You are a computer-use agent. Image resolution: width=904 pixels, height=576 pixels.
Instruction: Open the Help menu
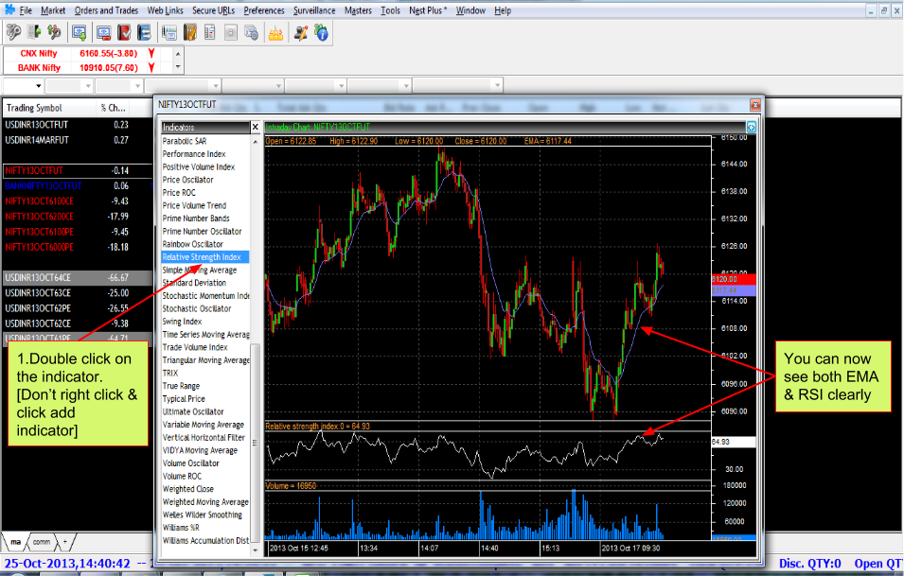503,10
